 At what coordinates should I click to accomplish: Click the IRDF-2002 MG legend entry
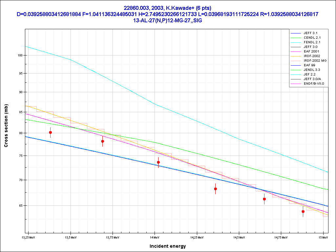coord(315,61)
